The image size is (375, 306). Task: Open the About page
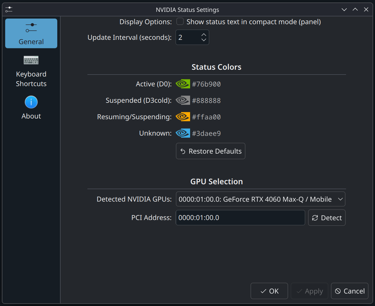pyautogui.click(x=31, y=108)
